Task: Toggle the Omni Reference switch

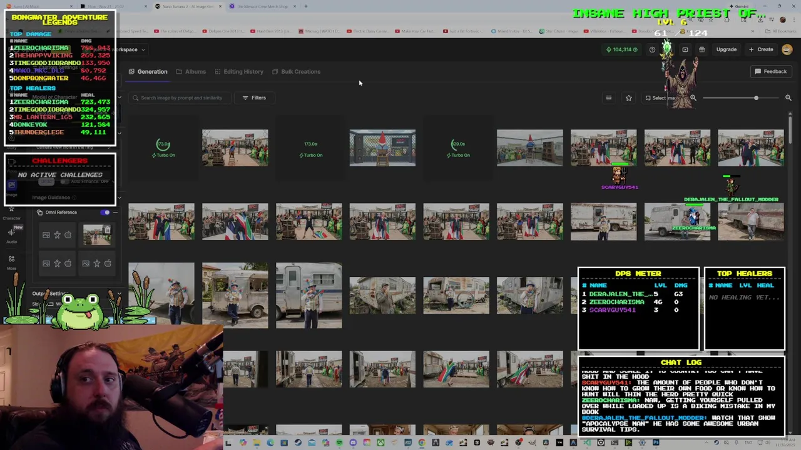Action: pos(105,212)
